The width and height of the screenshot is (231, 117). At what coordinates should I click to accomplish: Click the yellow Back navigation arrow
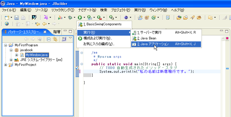click(44, 24)
